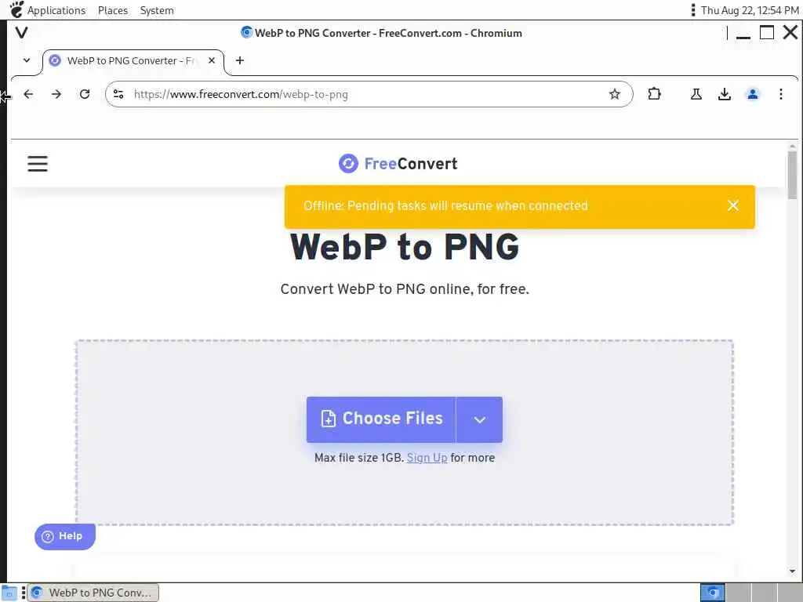Reload the current page
Image resolution: width=803 pixels, height=602 pixels.
pyautogui.click(x=85, y=94)
